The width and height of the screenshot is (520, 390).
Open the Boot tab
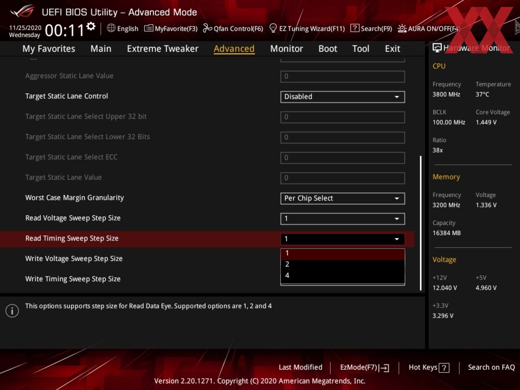328,49
